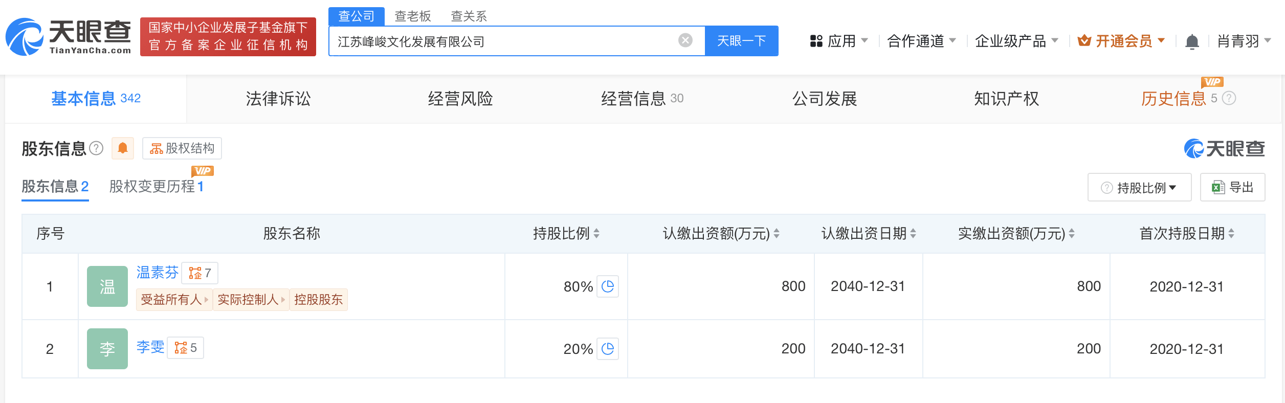Open pie chart icon for 李雯's 20%
The width and height of the screenshot is (1285, 403).
tap(608, 349)
